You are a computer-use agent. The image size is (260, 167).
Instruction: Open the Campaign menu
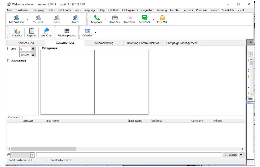point(39,10)
